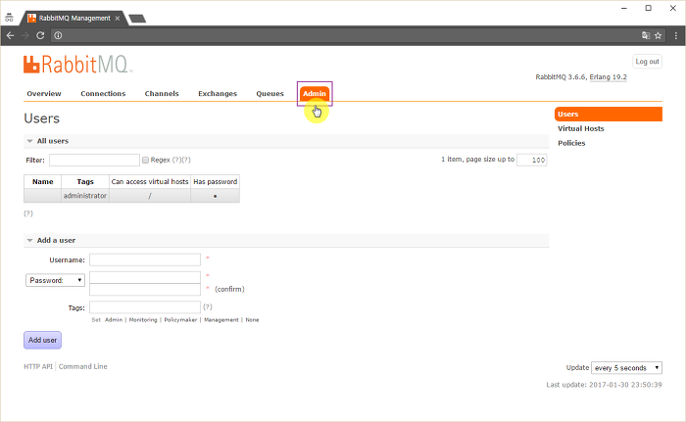
Task: Go back using browser back arrow
Action: (10, 35)
